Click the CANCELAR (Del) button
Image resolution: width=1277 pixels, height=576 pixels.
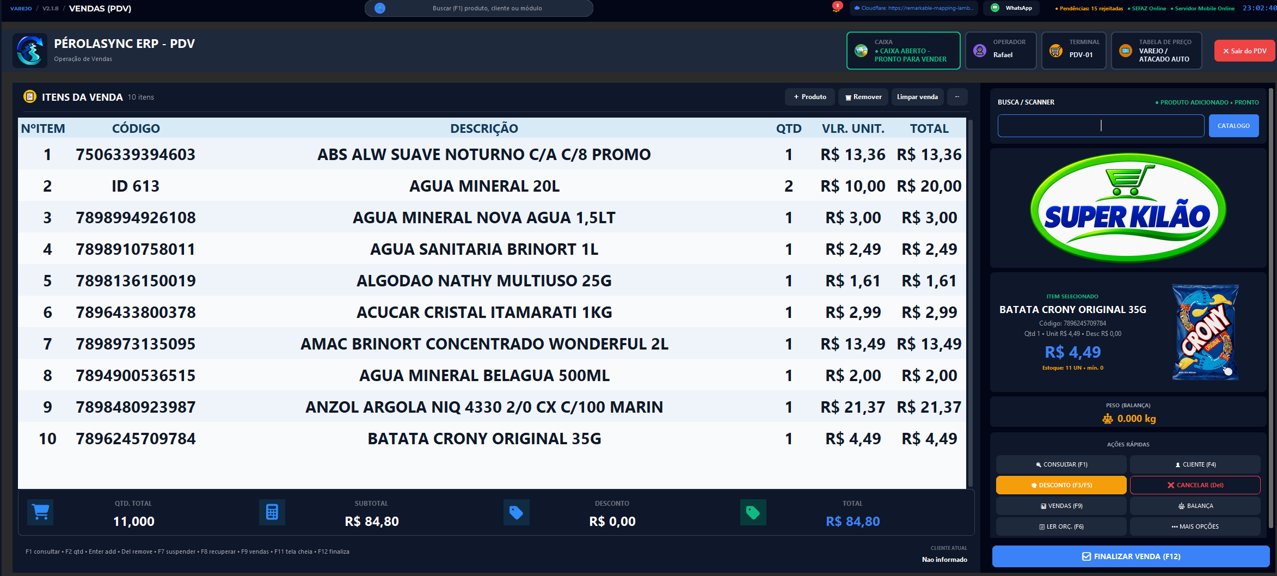point(1195,485)
